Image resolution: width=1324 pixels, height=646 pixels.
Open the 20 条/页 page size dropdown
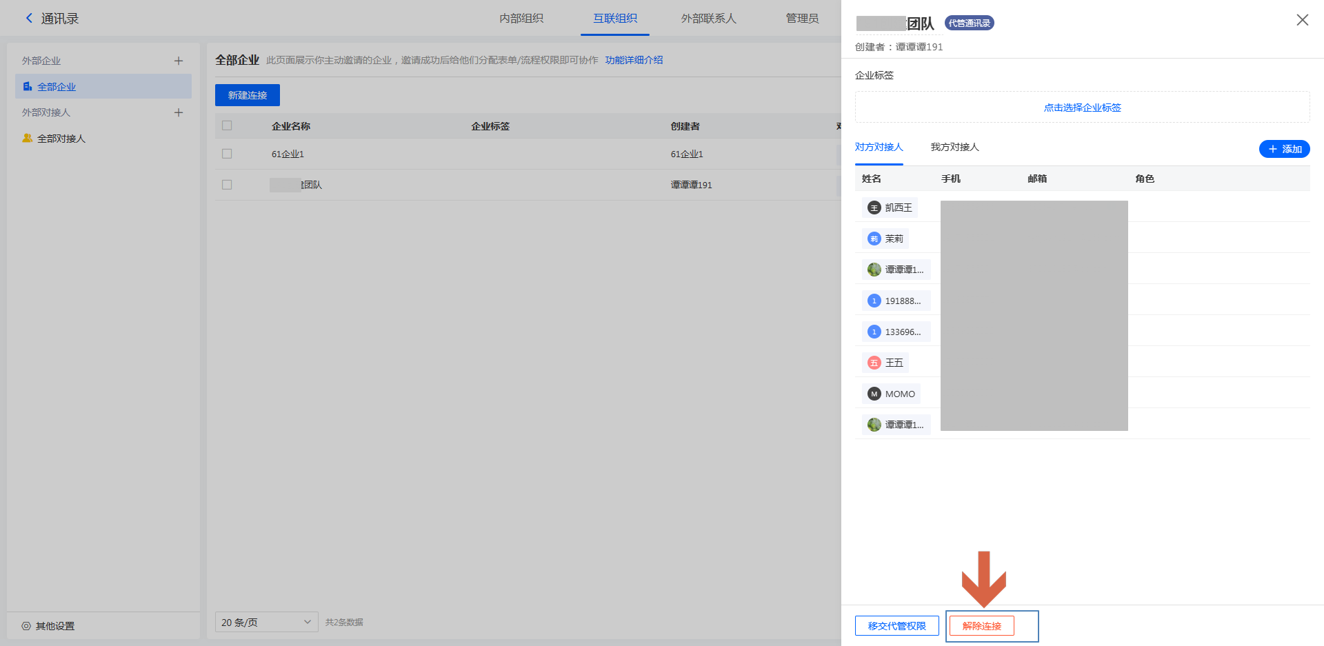(x=266, y=622)
